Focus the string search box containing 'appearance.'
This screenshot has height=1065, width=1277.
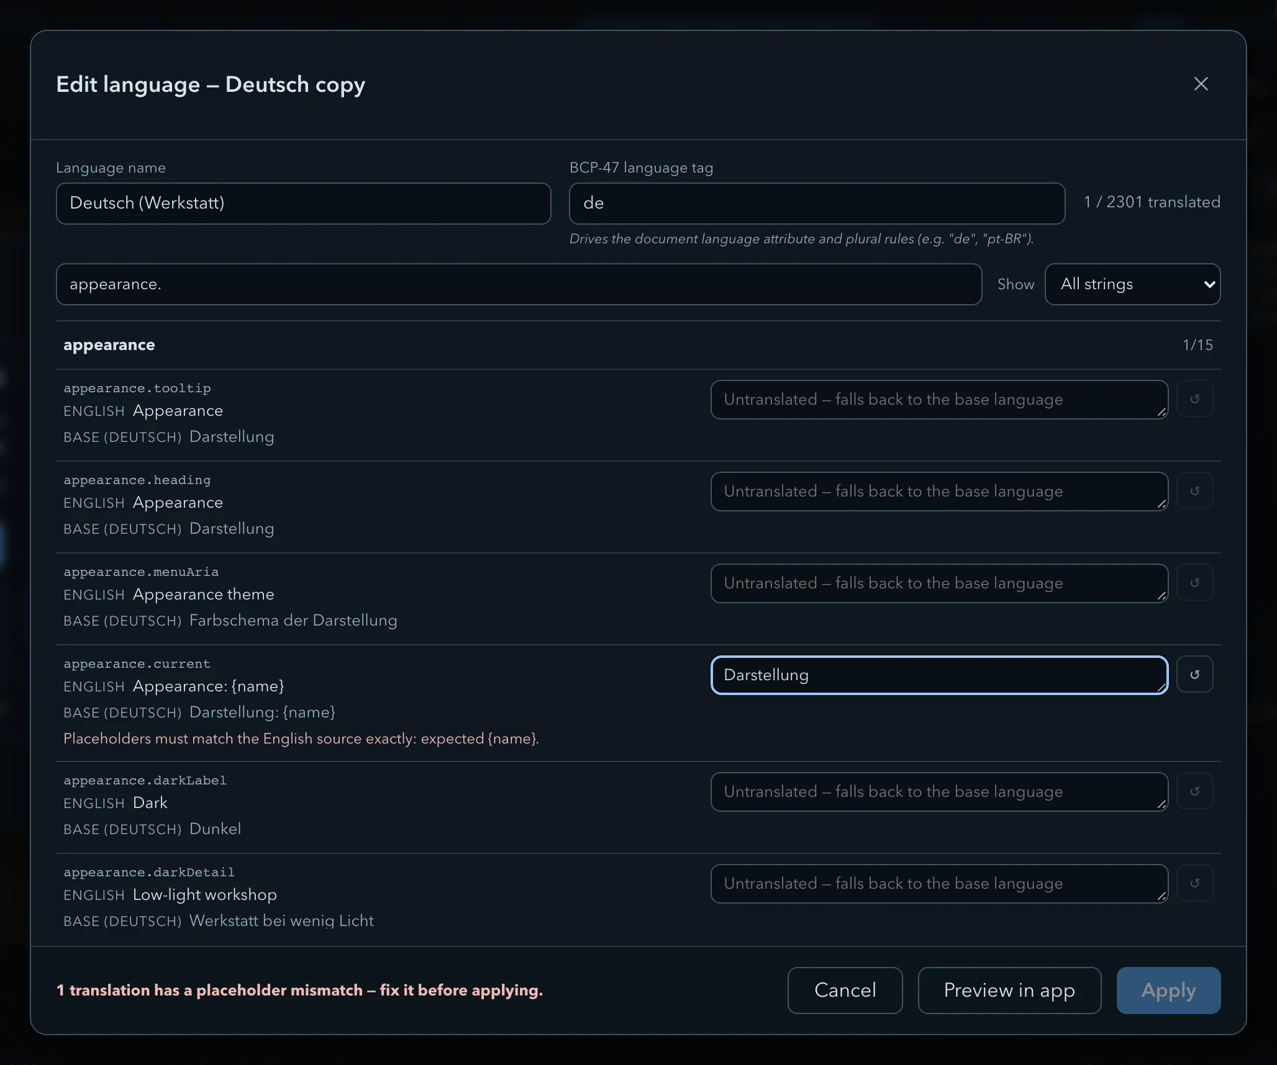click(519, 284)
